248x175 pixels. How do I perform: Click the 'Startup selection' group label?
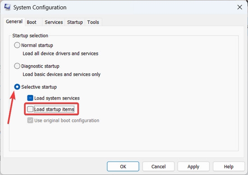[x=30, y=36]
